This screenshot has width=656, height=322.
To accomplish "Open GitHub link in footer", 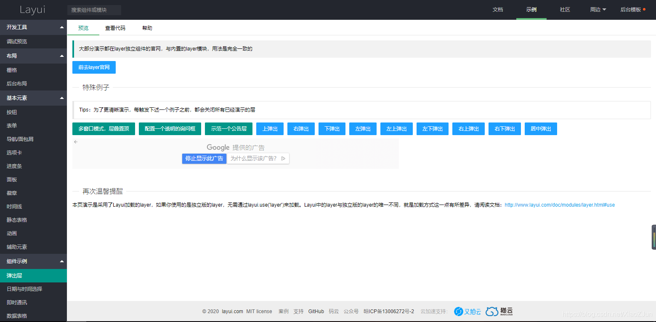I will 316,311.
